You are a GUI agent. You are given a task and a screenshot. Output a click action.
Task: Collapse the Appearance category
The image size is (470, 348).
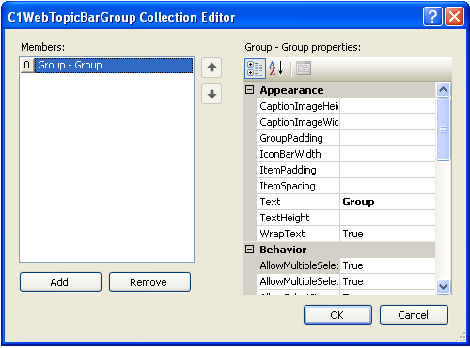[x=250, y=90]
